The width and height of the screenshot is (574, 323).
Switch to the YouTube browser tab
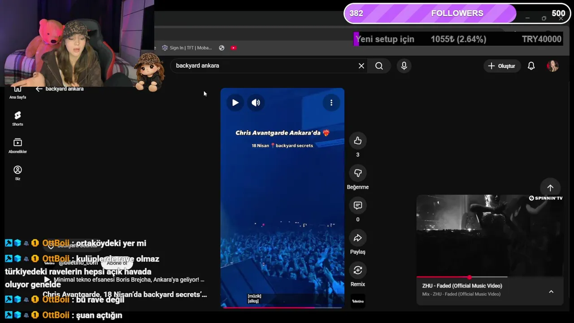pyautogui.click(x=234, y=48)
